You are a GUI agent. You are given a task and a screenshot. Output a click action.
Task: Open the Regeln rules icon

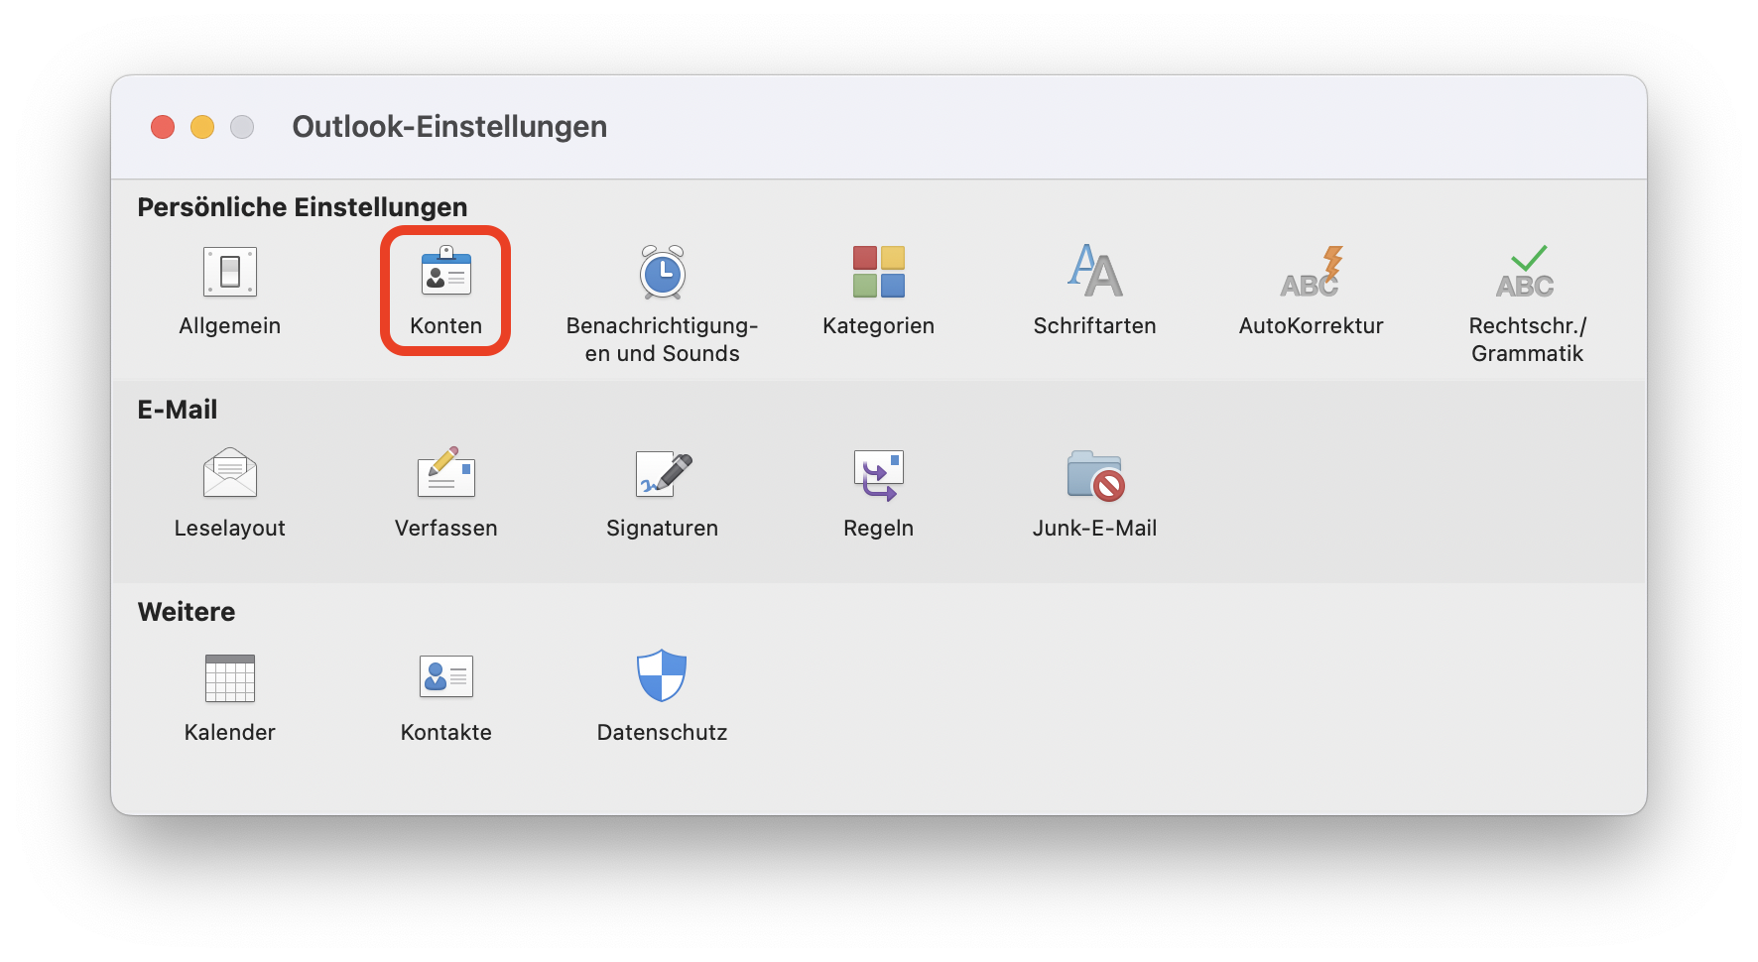click(879, 474)
